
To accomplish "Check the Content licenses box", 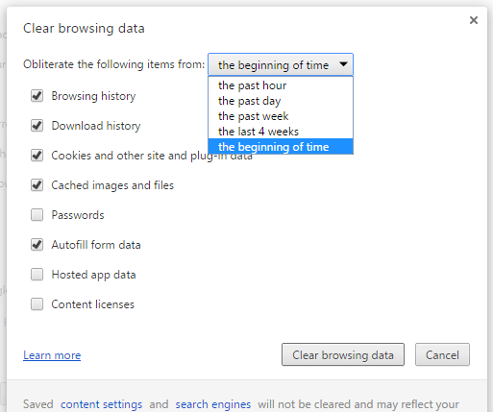I will 37,304.
